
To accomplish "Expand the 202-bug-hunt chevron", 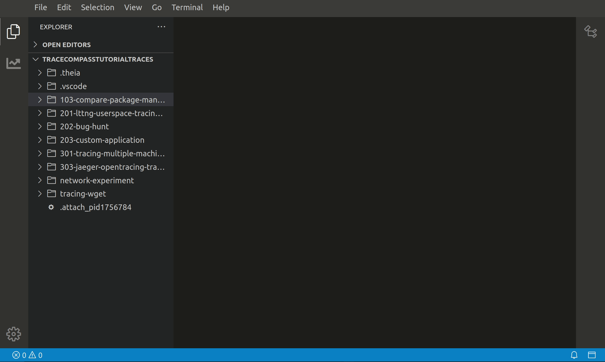I will [x=40, y=126].
